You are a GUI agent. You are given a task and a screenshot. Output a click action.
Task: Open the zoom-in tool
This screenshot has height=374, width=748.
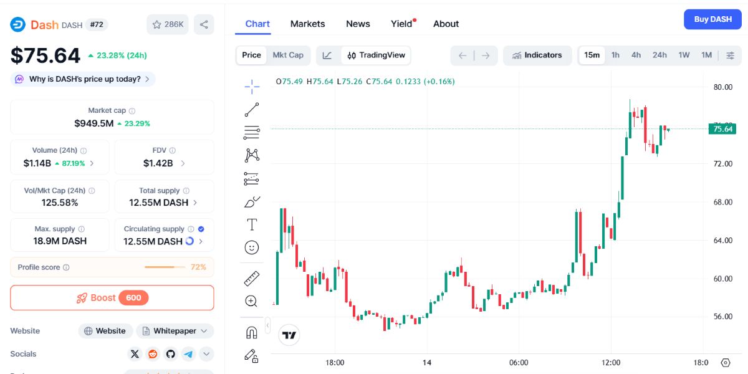(x=251, y=301)
